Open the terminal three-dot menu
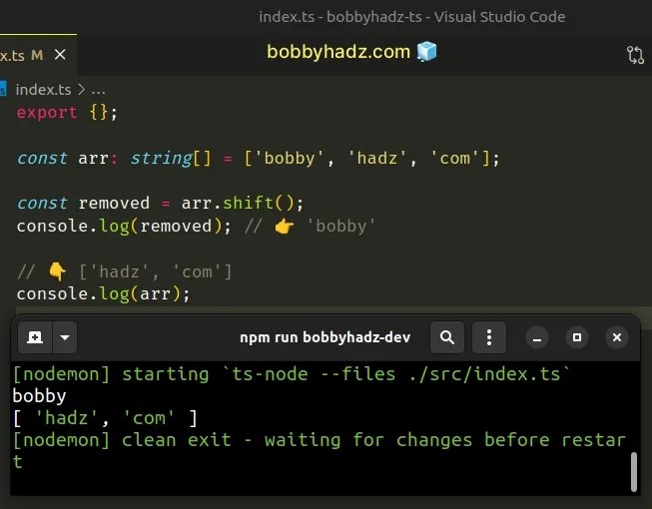652x509 pixels. coord(489,337)
